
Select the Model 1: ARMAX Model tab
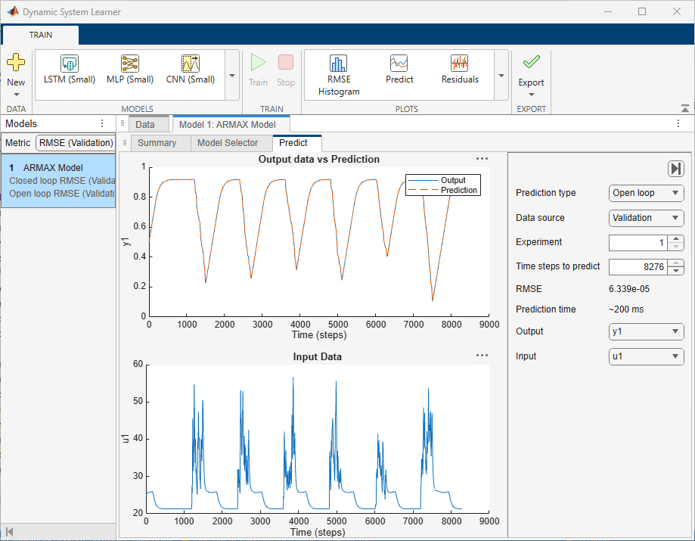[x=231, y=124]
